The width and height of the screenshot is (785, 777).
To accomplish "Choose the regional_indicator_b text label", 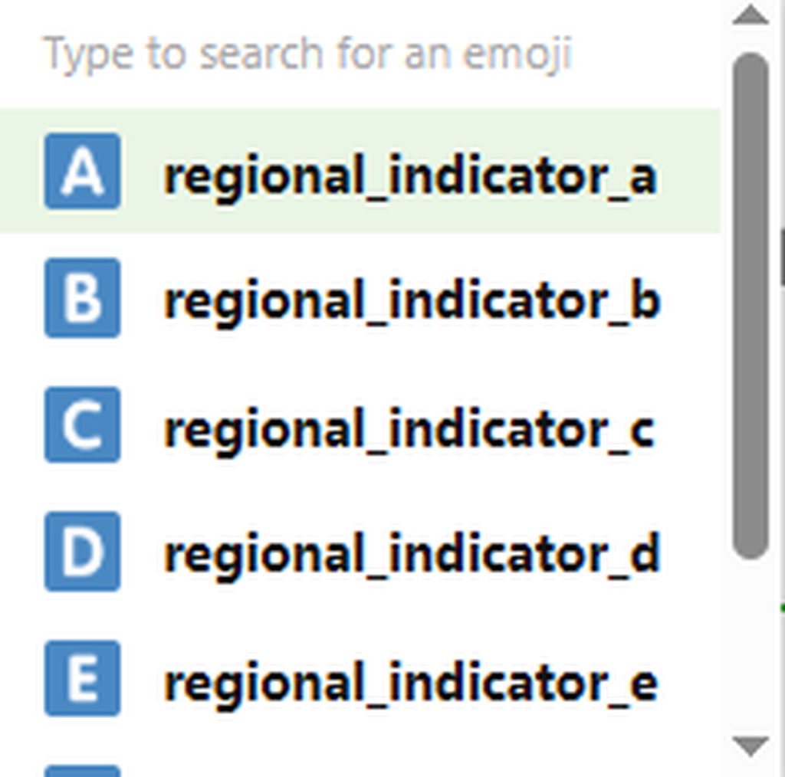I will (412, 300).
